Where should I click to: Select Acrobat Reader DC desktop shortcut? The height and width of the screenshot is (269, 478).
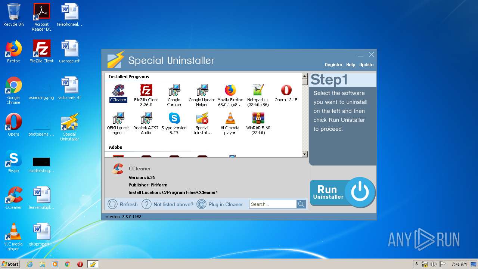point(41,17)
